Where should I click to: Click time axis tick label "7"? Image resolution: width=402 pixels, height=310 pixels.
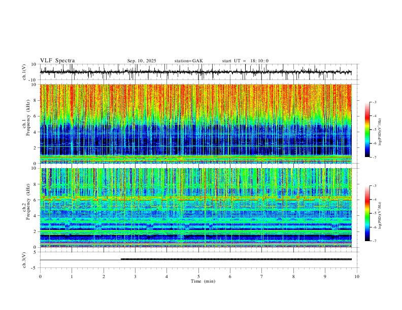pyautogui.click(x=262, y=277)
